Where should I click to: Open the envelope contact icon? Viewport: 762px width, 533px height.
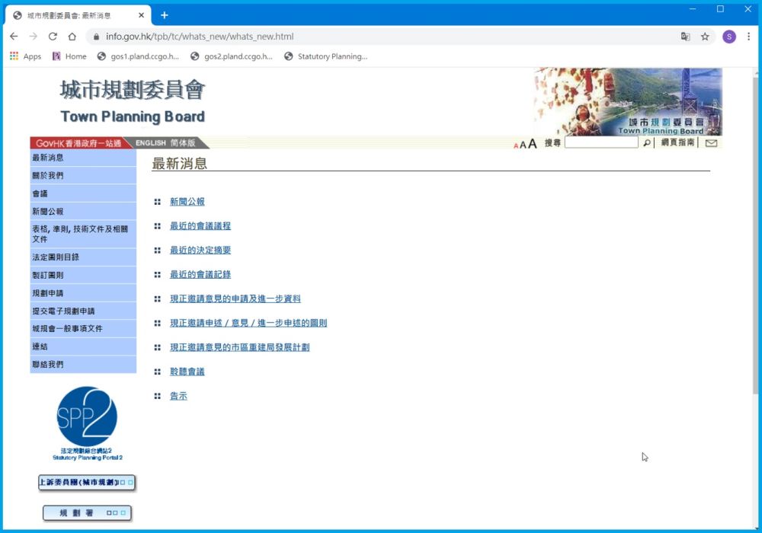point(711,145)
